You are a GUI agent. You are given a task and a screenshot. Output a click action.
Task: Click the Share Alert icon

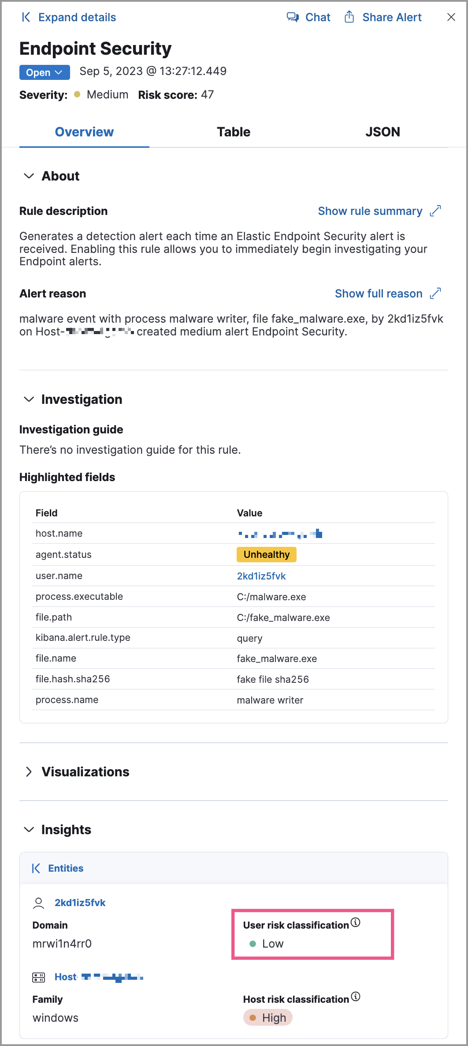coord(349,17)
